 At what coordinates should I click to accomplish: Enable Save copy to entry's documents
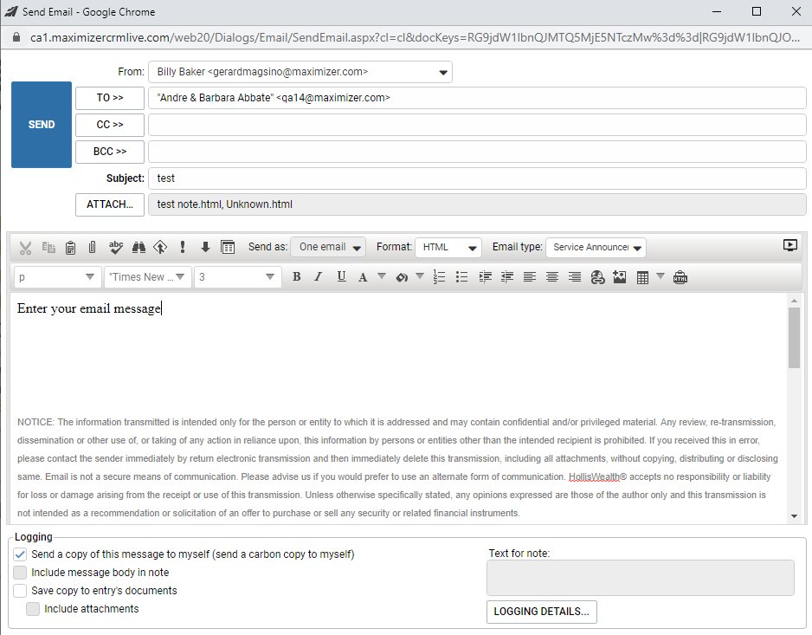(20, 591)
